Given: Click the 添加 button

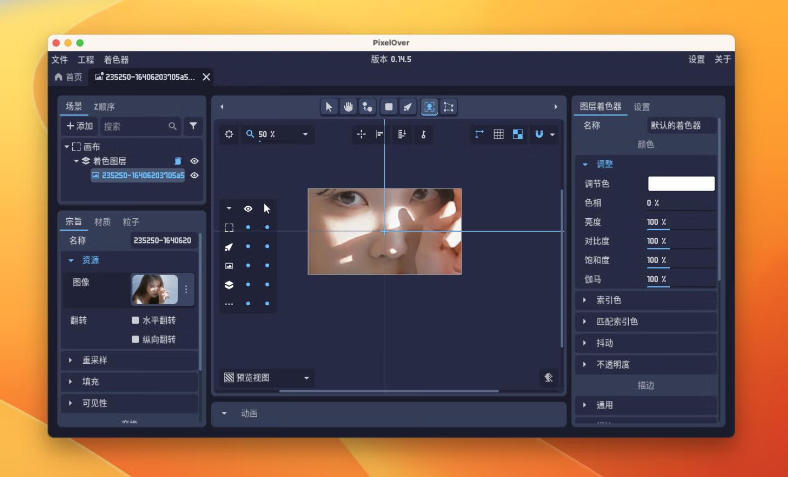Looking at the screenshot, I should (x=79, y=126).
